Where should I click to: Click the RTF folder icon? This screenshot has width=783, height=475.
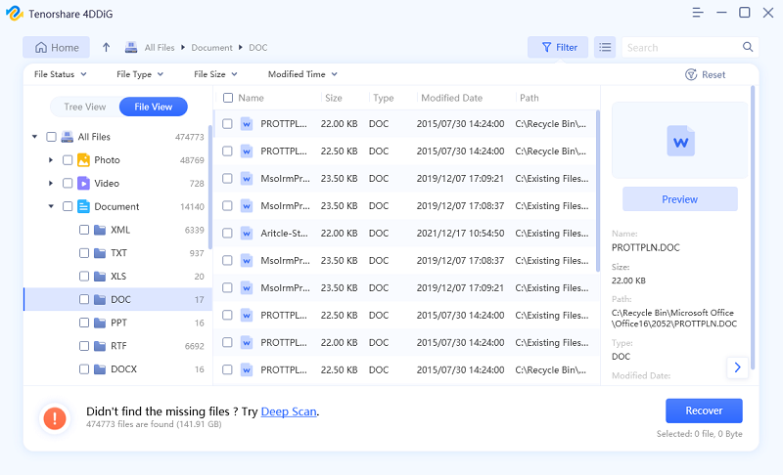(100, 346)
